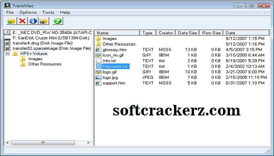Click the folder-up toolbar icon
Image resolution: width=274 pixels, height=156 pixels.
click(x=44, y=21)
